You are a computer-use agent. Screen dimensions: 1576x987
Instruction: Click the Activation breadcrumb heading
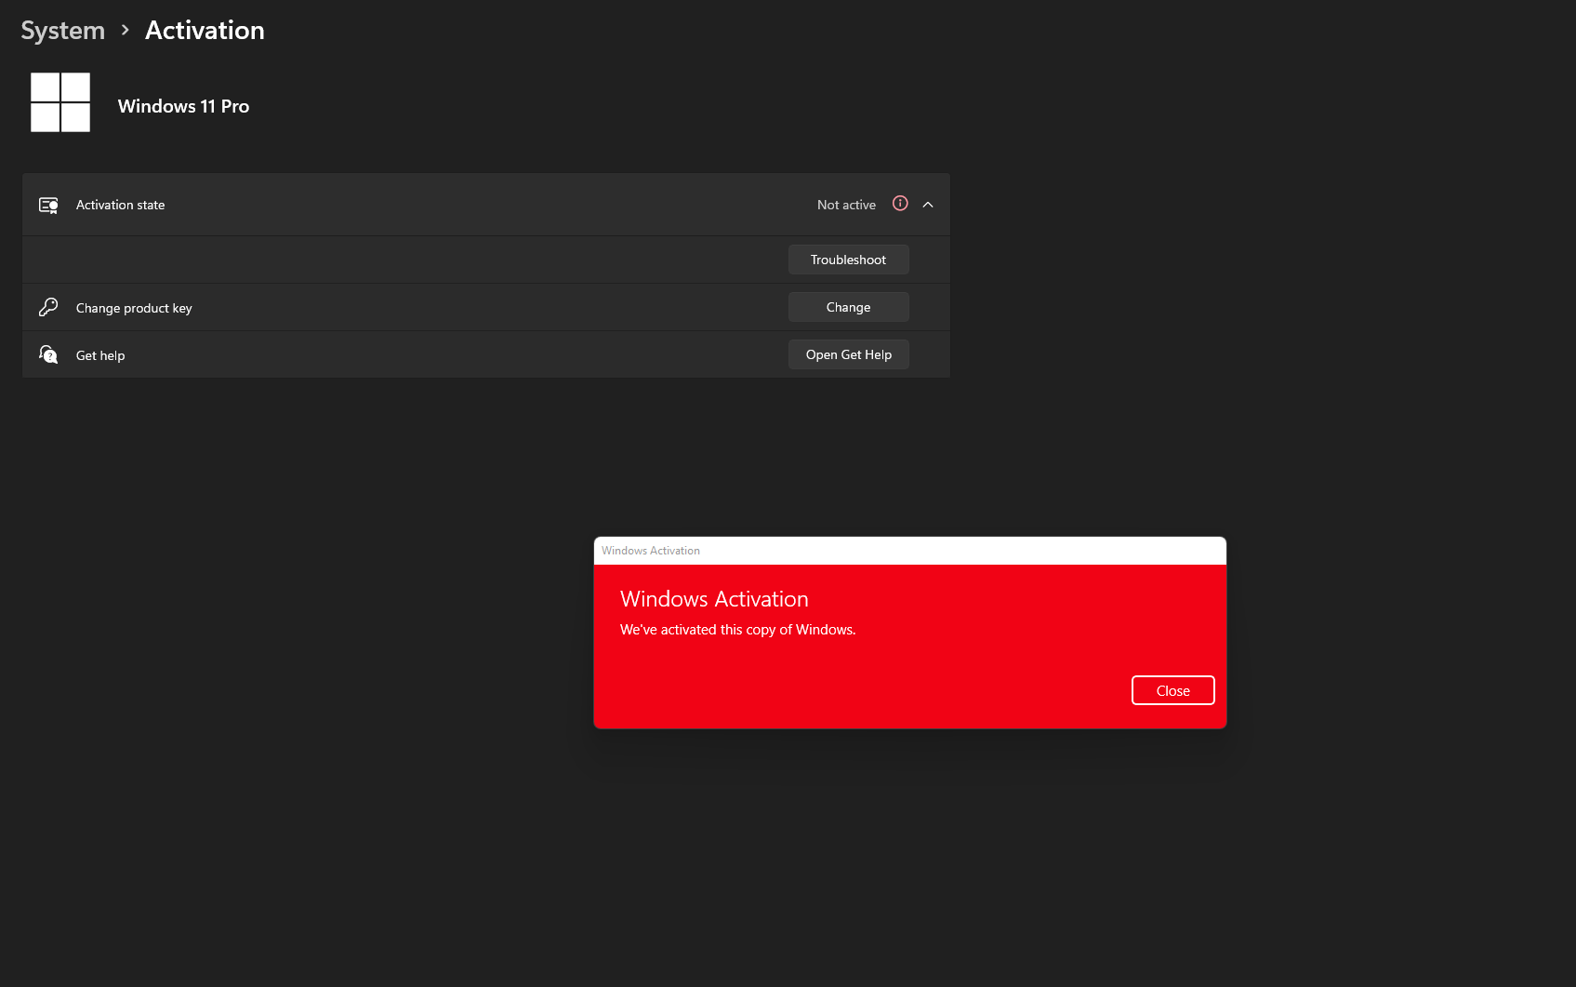(x=205, y=31)
